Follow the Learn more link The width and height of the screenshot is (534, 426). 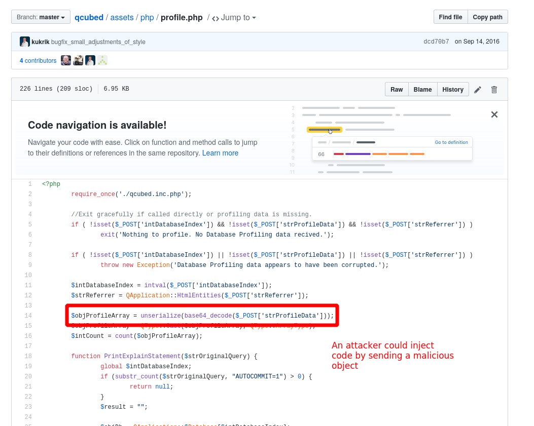220,153
